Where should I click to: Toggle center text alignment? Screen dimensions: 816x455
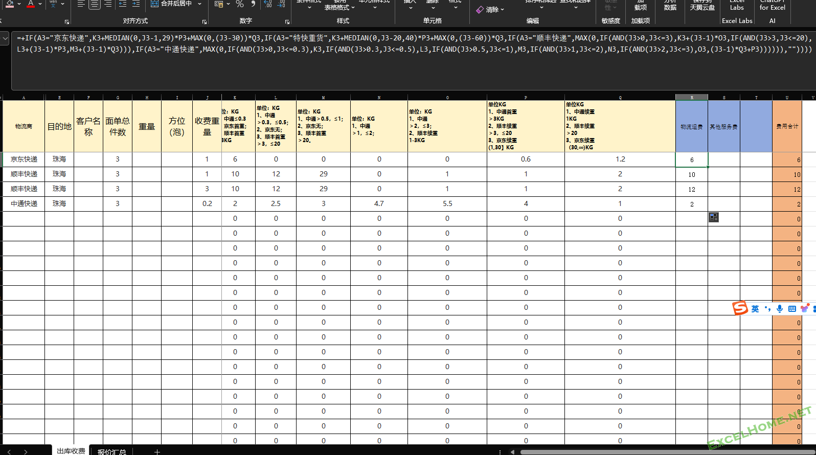(95, 4)
